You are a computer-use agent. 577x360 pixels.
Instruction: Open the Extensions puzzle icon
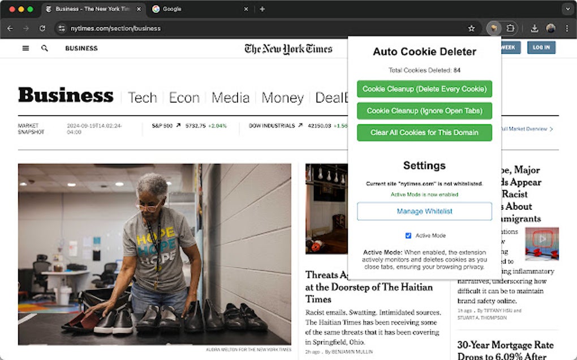510,28
